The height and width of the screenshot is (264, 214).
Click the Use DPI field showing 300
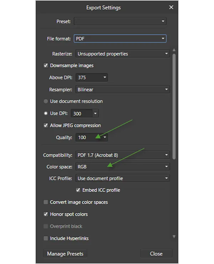[82, 114]
